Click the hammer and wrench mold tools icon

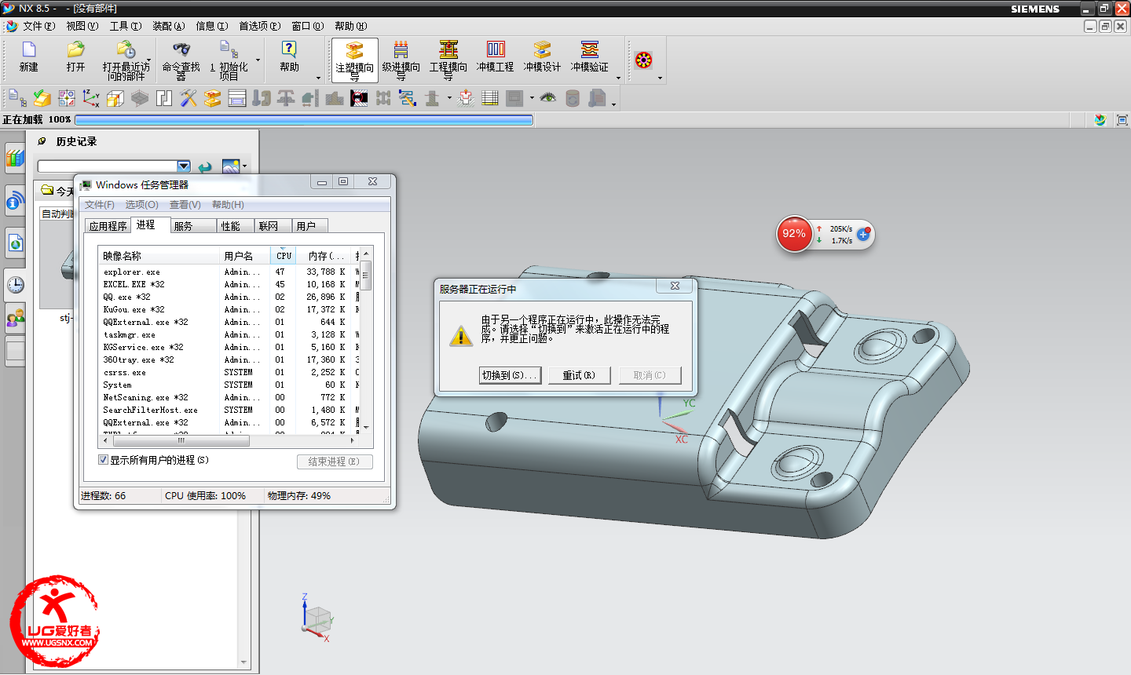188,98
